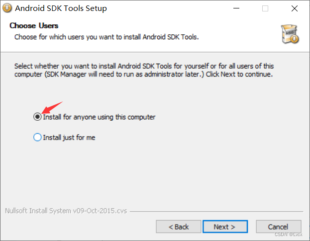Click the 'Choose Users' heading
The image size is (310, 241).
click(x=34, y=25)
